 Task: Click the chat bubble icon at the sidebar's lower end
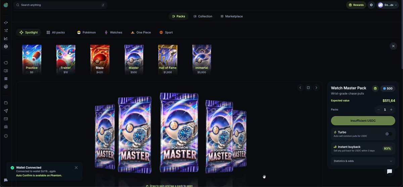point(6,180)
